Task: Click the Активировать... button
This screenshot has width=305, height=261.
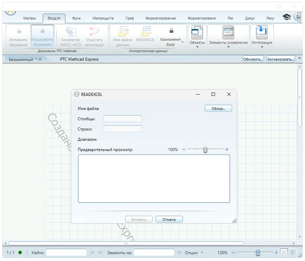Action: 281,59
